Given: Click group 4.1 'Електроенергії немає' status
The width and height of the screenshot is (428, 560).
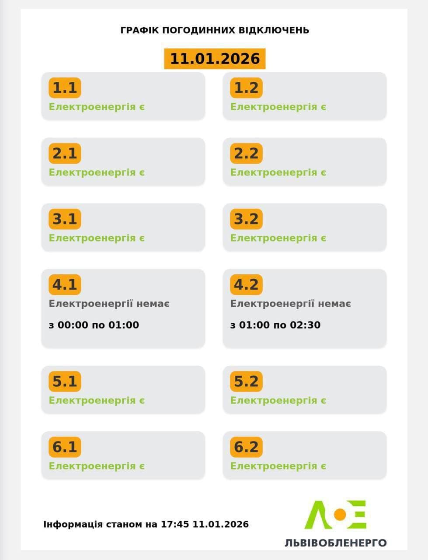Looking at the screenshot, I should pos(109,304).
